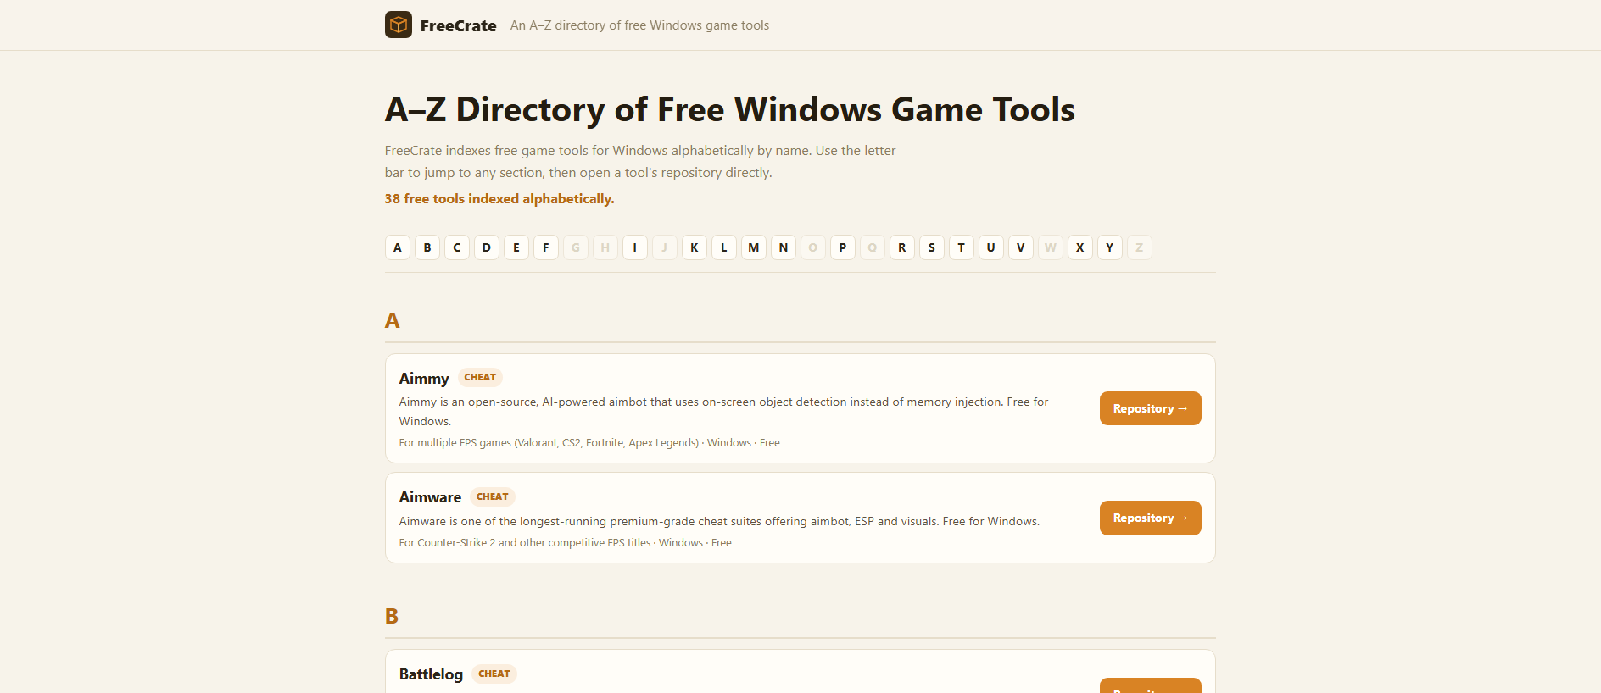The image size is (1601, 693).
Task: Click Aimware's cheat suites description text
Action: [719, 521]
